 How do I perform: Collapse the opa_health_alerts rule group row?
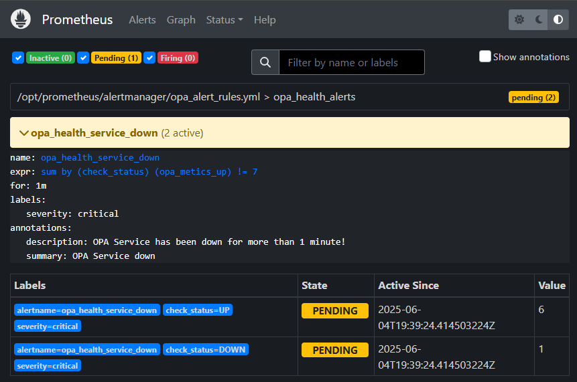[290, 97]
